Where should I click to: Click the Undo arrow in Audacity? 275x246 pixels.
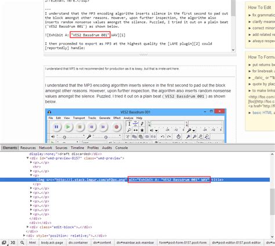pyautogui.click(x=162, y=137)
